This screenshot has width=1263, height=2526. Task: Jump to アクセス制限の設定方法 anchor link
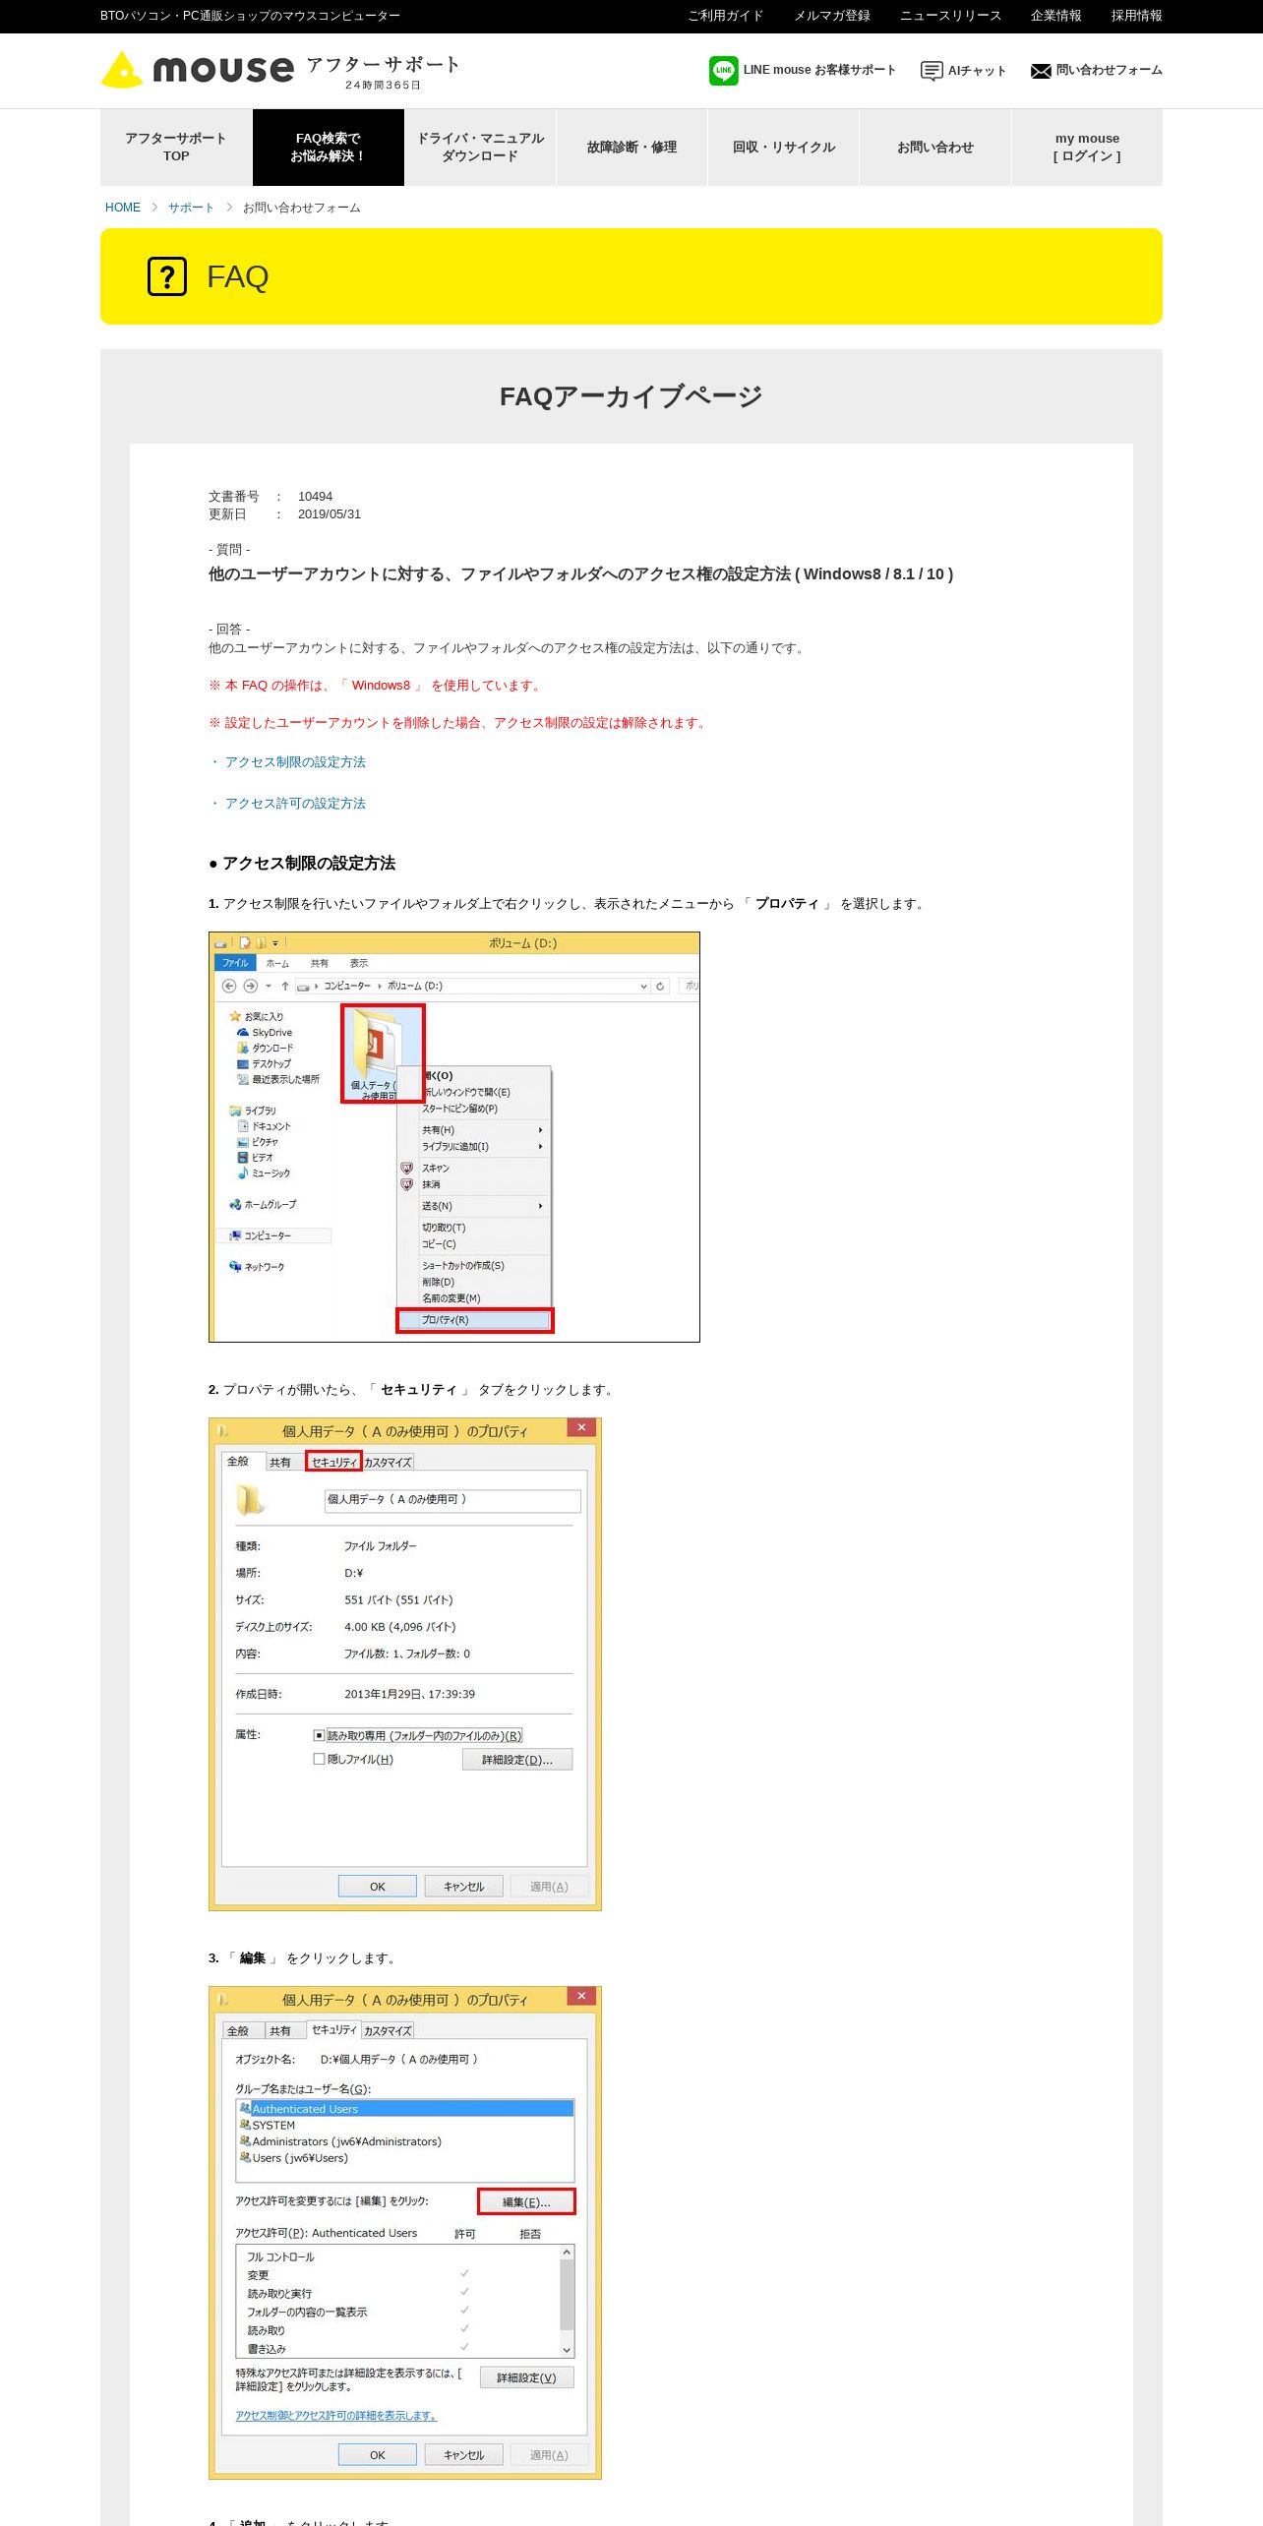pyautogui.click(x=295, y=762)
